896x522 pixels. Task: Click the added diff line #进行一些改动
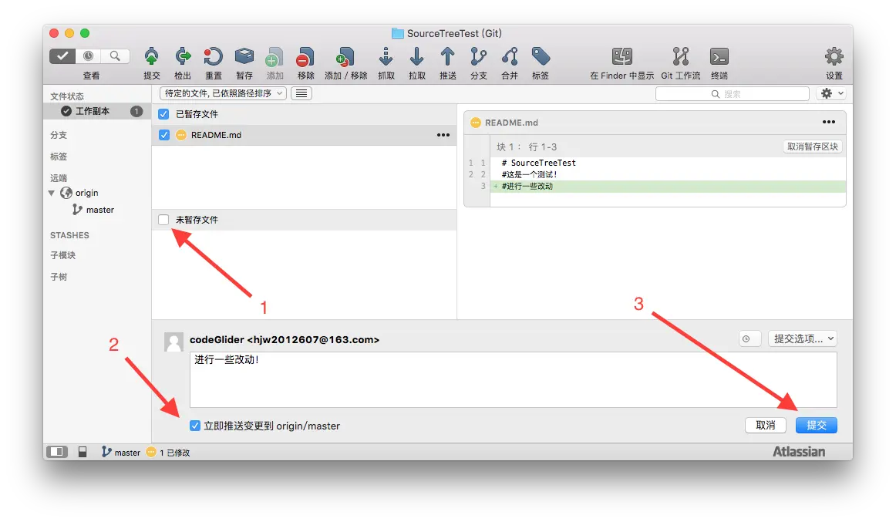click(668, 186)
